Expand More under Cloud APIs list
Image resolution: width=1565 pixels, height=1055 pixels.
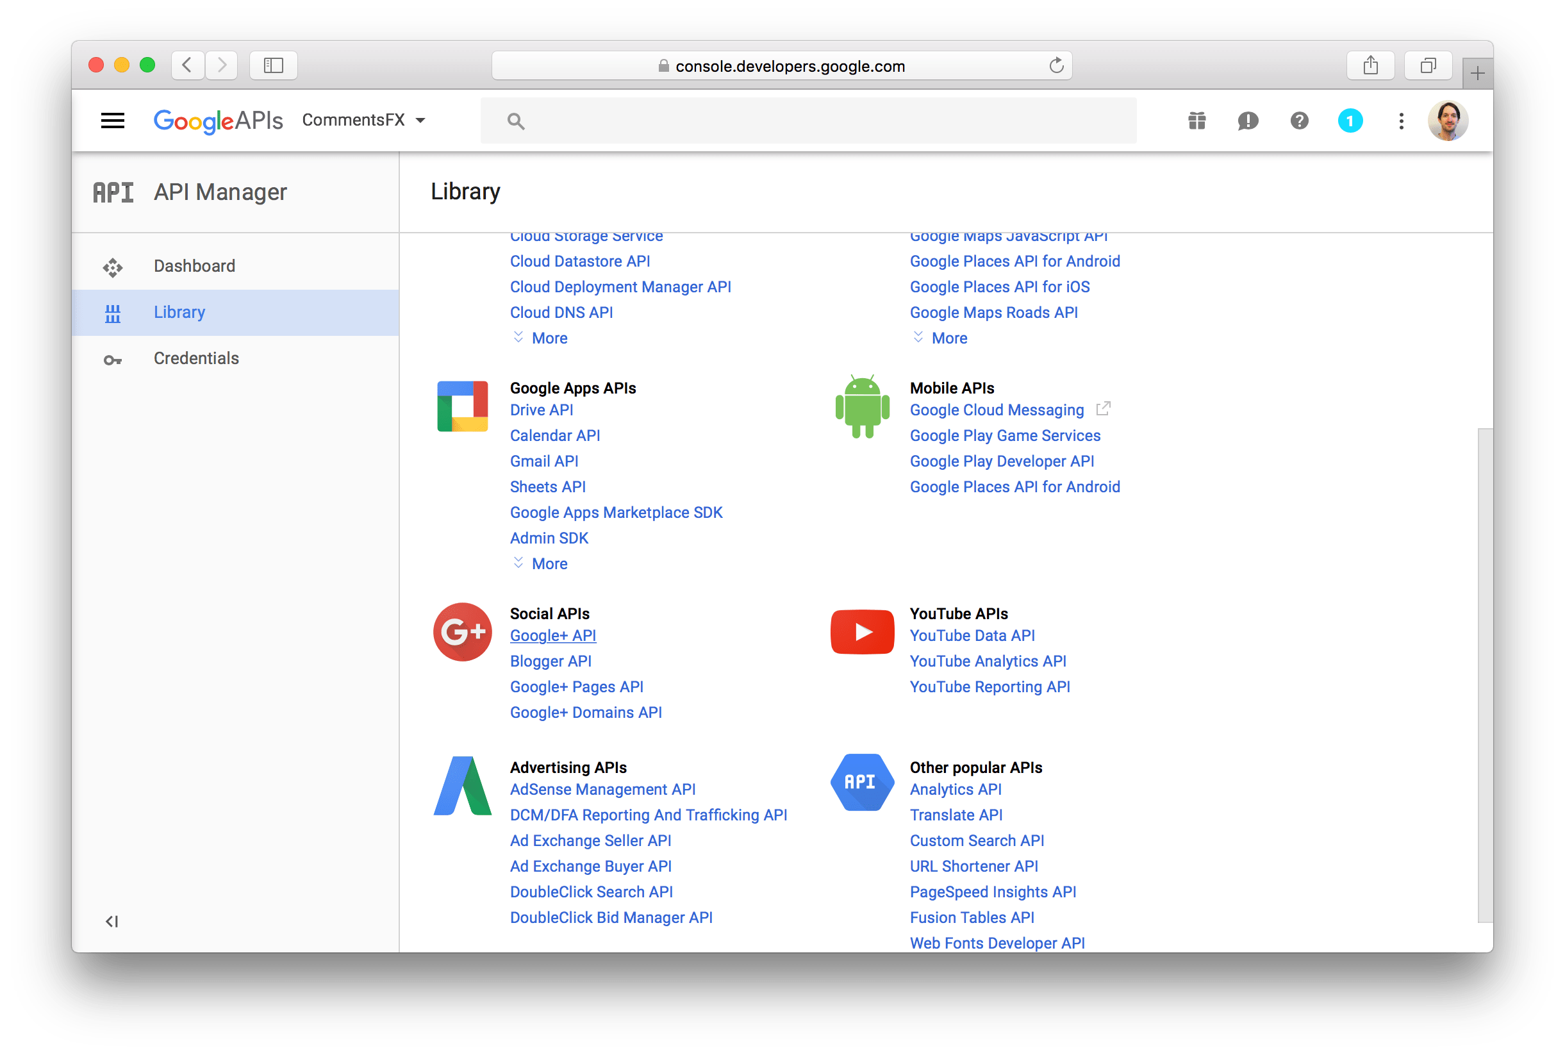tap(549, 338)
